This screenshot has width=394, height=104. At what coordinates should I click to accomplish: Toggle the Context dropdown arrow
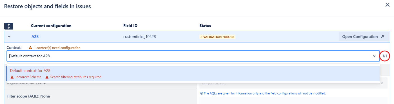[374, 56]
